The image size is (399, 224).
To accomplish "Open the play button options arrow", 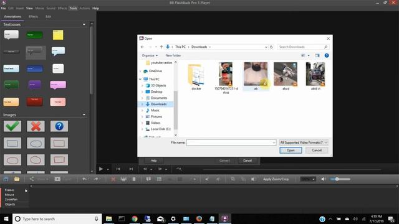I will [108, 169].
